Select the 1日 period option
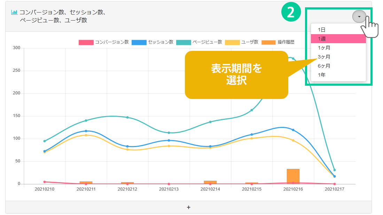 coord(321,30)
